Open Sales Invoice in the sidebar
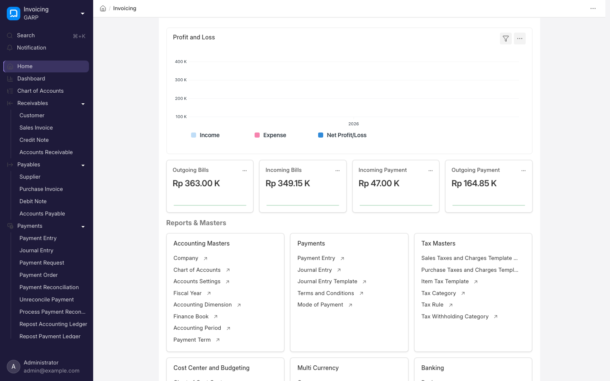This screenshot has height=381, width=610. click(x=36, y=128)
